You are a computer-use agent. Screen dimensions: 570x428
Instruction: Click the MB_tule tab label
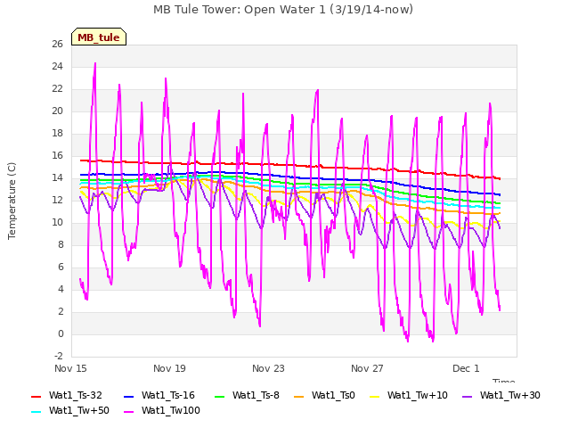tap(99, 37)
